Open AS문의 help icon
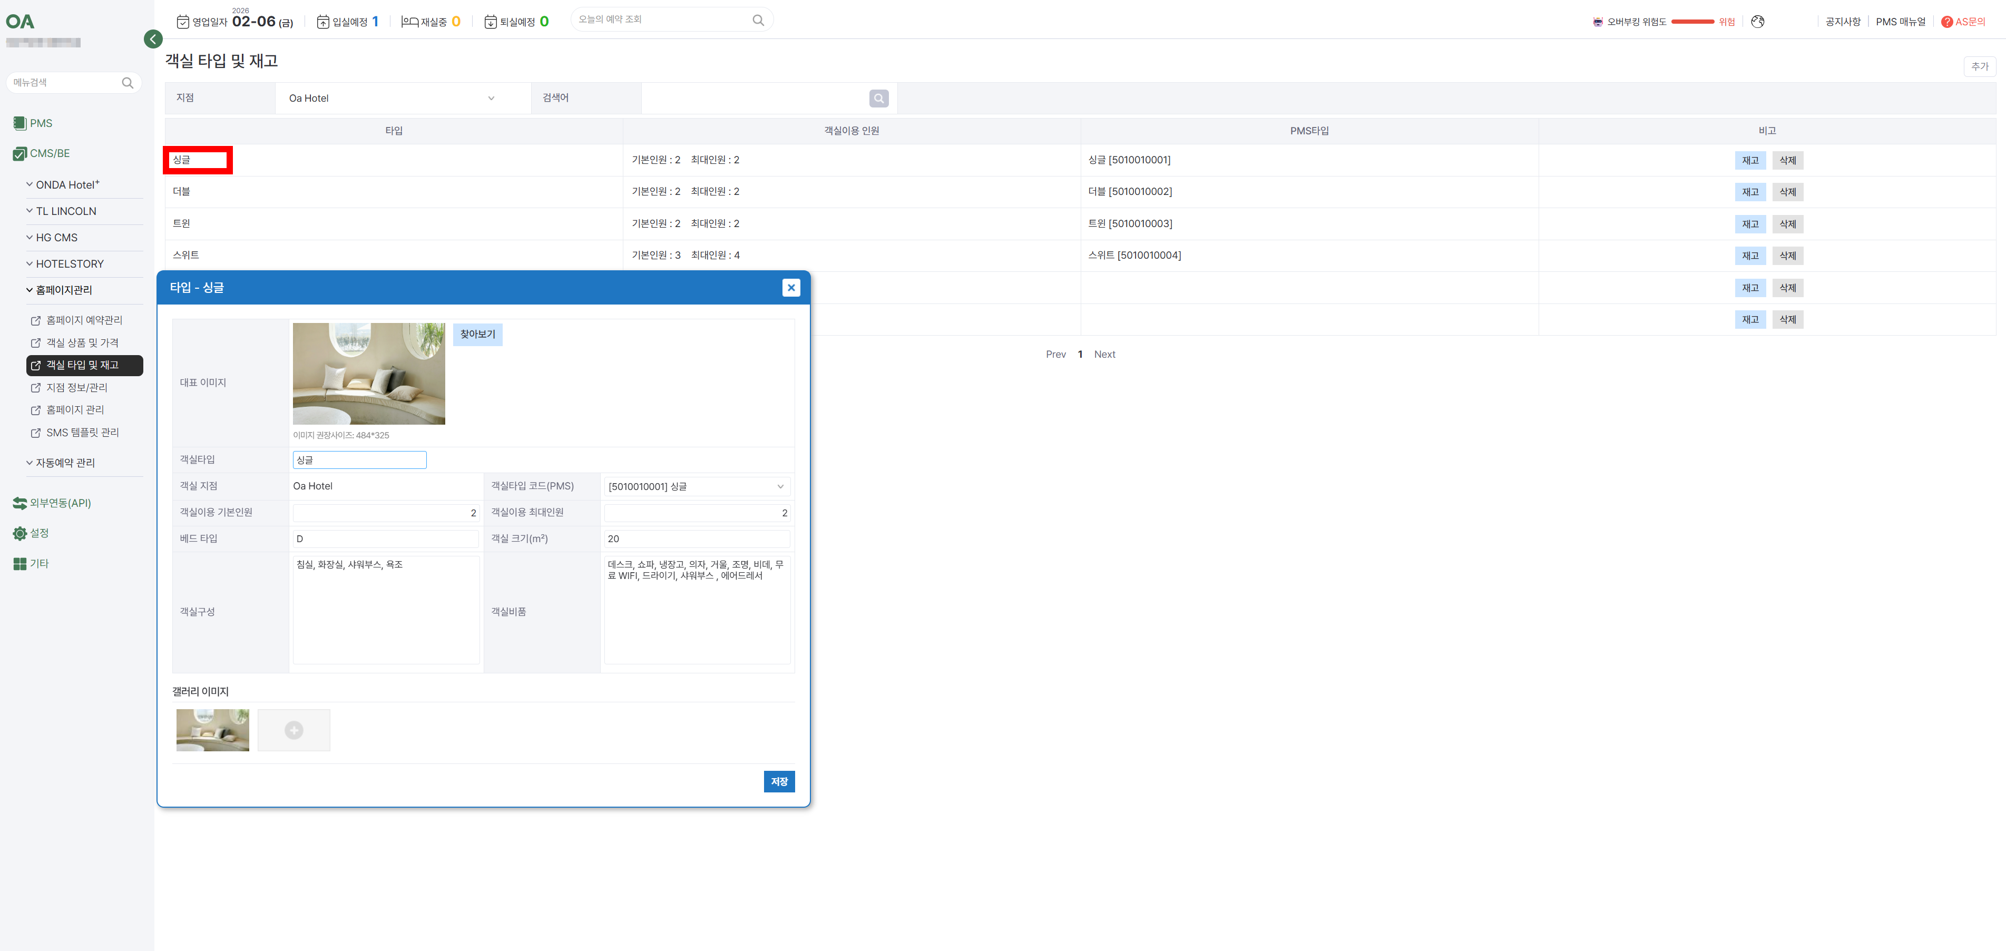 click(x=1946, y=22)
